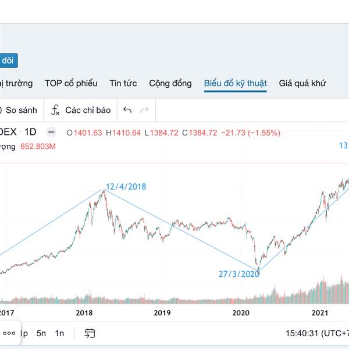This screenshot has height=349, width=349.
Task: Open the Tin tức tab
Action: (x=123, y=83)
